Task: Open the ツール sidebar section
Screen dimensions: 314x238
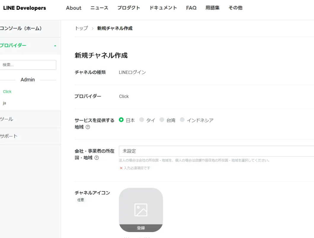Action: [30, 119]
